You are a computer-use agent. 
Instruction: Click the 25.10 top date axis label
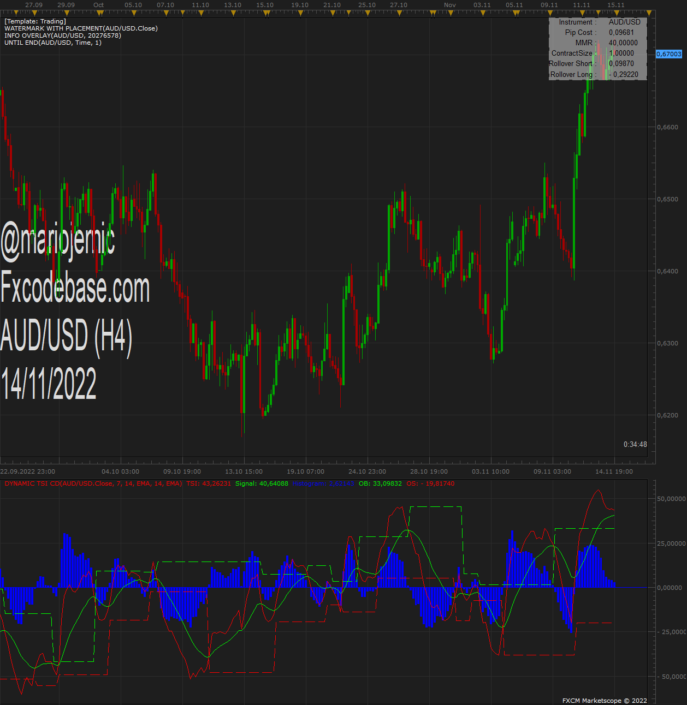(367, 5)
